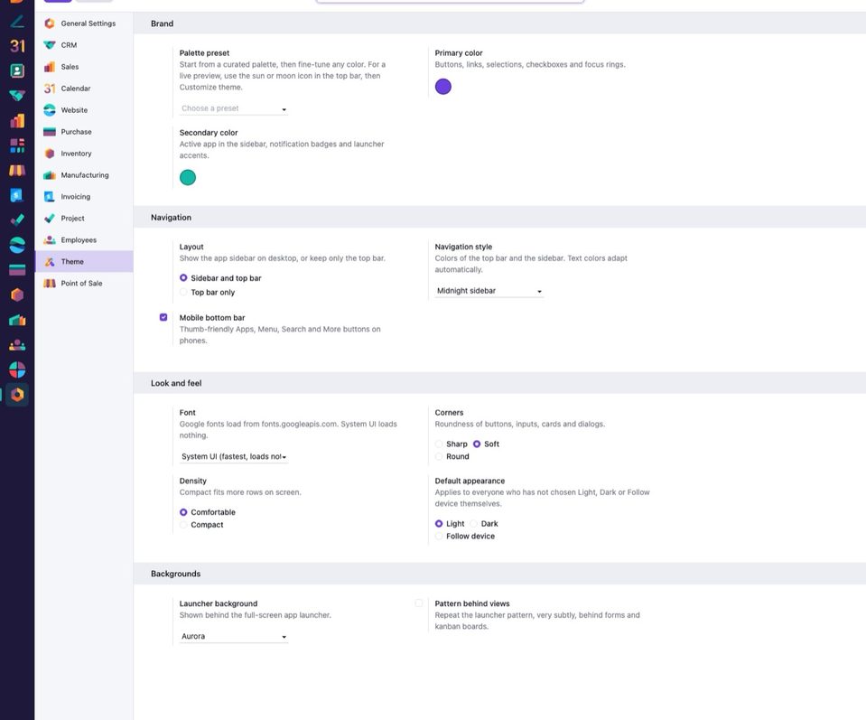
Task: Open the Font dropdown
Action: point(234,456)
